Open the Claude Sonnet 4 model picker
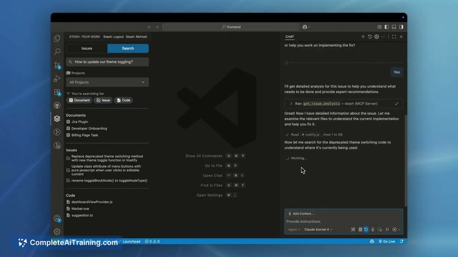 [x=318, y=230]
